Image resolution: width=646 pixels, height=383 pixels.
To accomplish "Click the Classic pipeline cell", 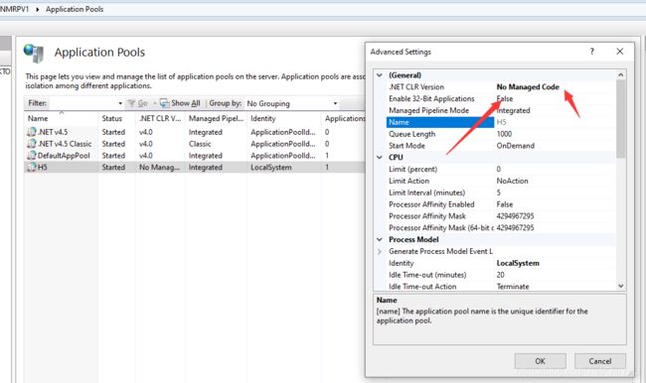I will 200,144.
